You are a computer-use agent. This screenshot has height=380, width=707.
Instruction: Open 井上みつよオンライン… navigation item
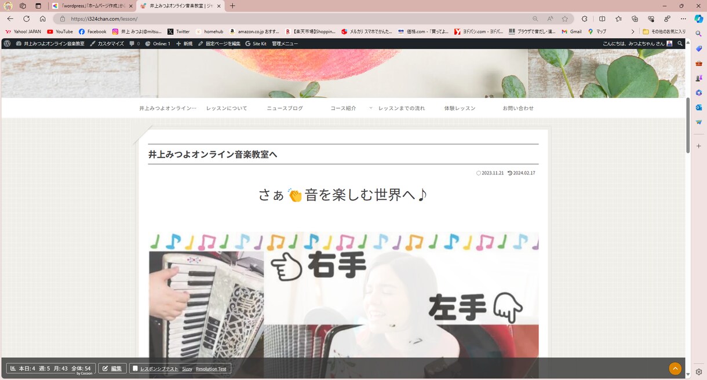click(x=167, y=108)
